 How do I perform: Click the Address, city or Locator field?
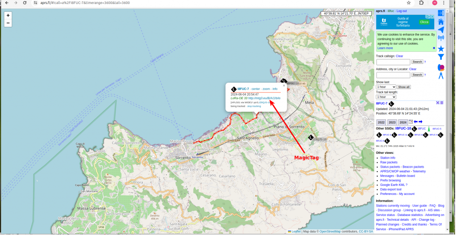click(x=393, y=75)
